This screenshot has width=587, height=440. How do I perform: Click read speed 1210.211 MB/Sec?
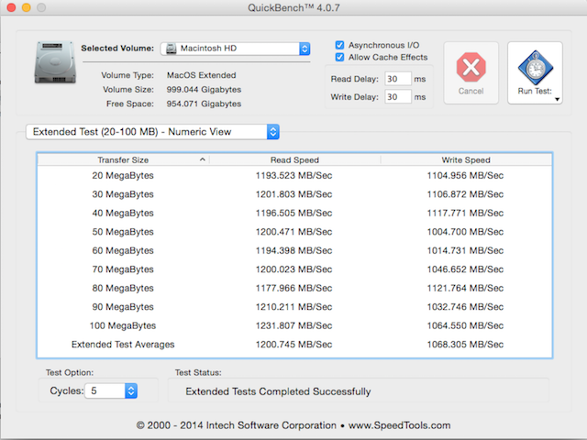click(293, 307)
